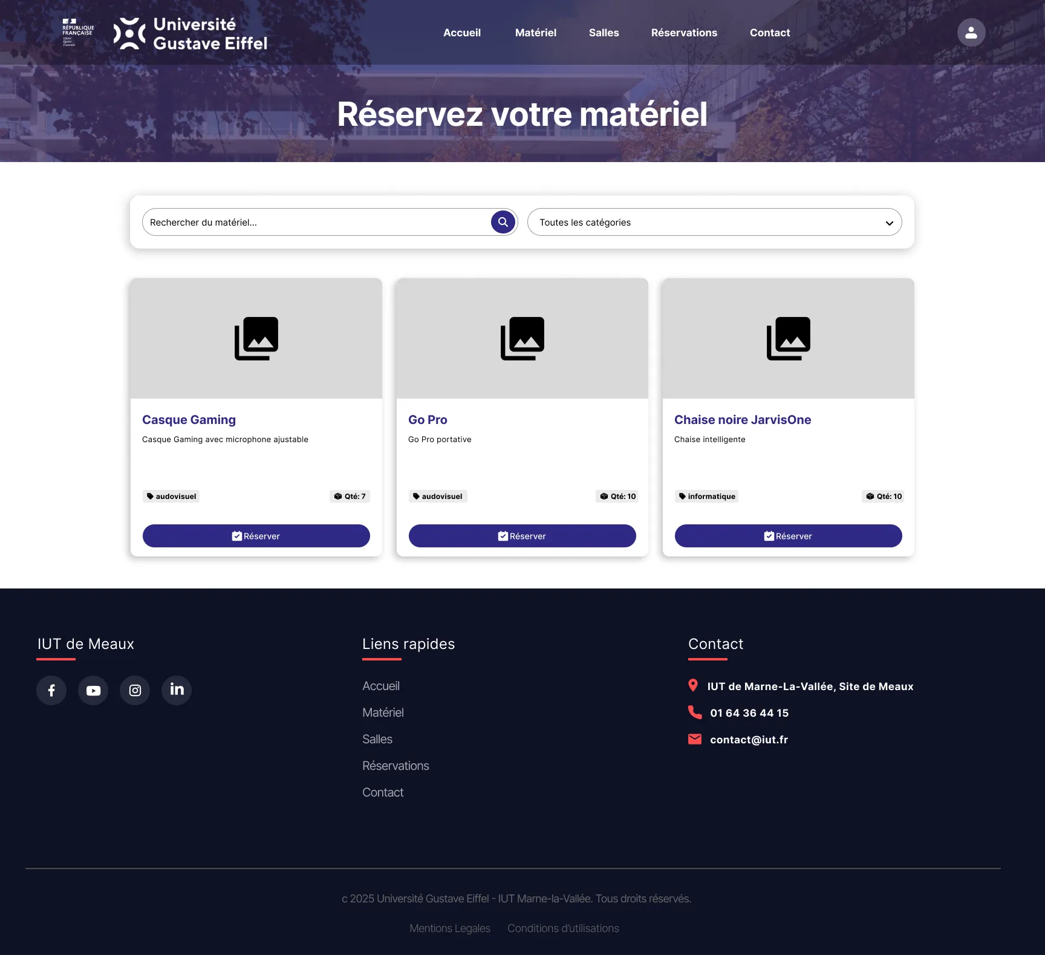1045x955 pixels.
Task: Reserve the Chaise noire JarvisOne item
Action: click(789, 536)
